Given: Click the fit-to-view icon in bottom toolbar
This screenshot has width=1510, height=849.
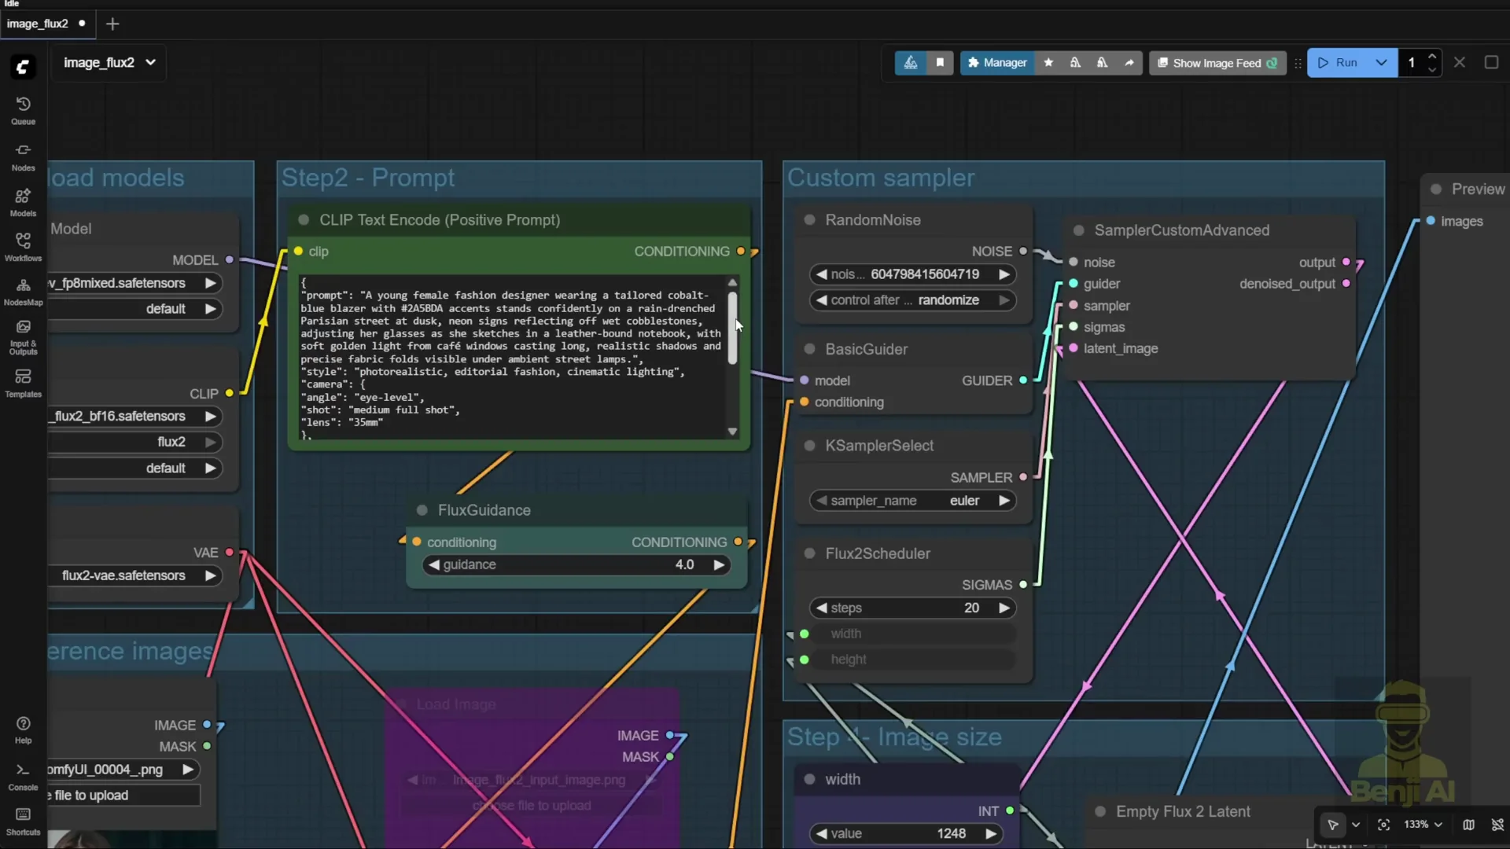Looking at the screenshot, I should (1385, 825).
